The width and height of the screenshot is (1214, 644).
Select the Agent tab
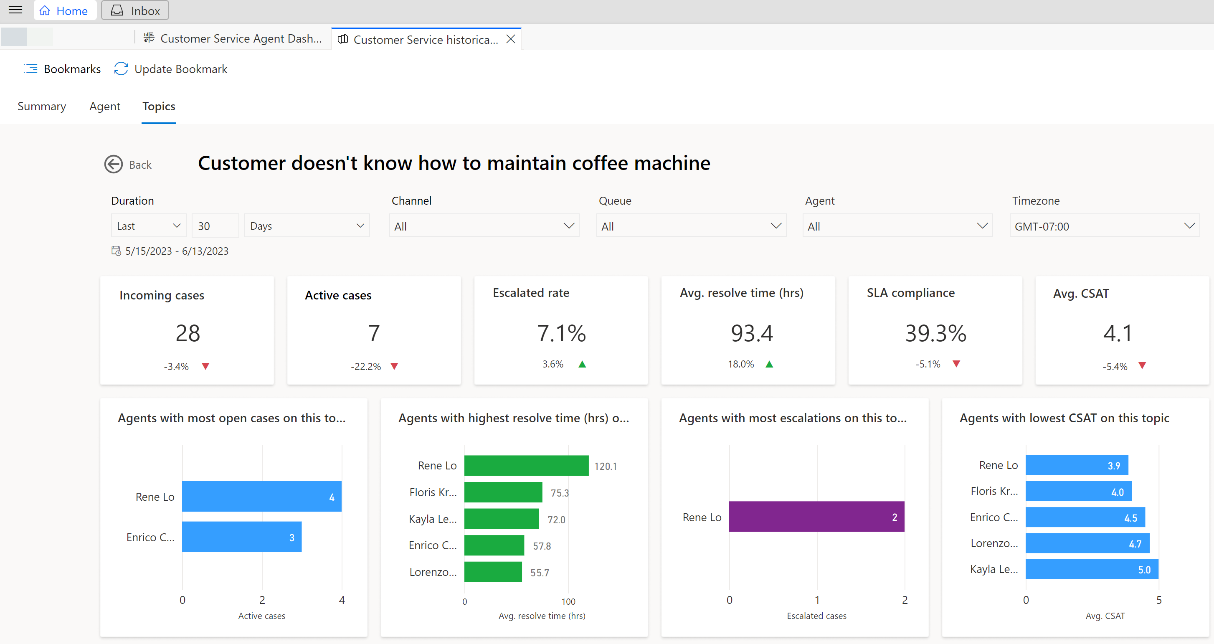click(x=104, y=106)
